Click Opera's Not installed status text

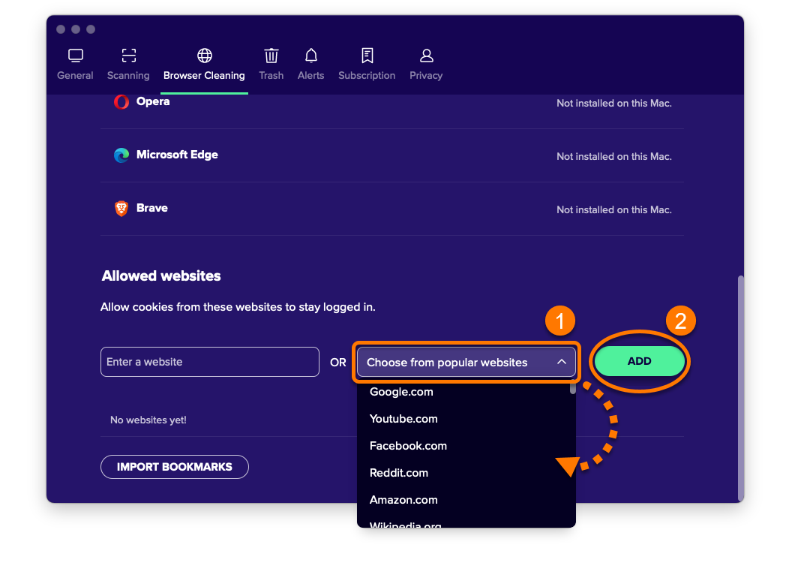click(x=614, y=104)
